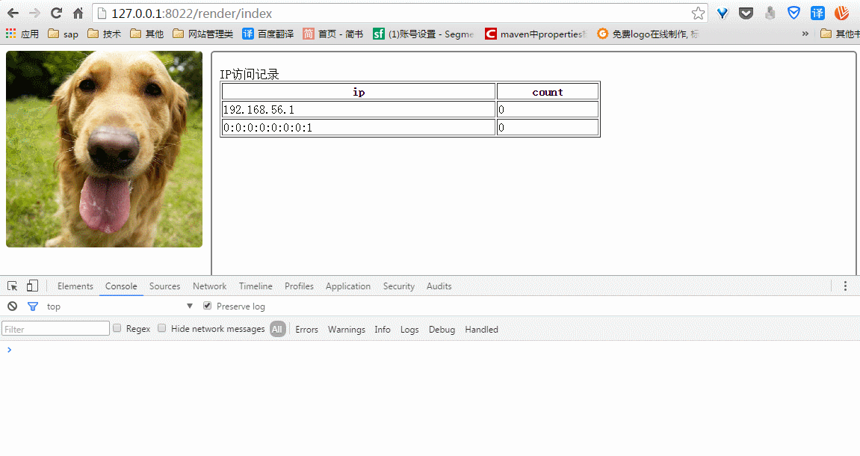
Task: Open the maven中properties bookmark
Action: click(536, 34)
